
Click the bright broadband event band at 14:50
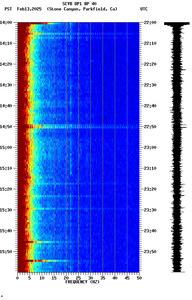78,126
